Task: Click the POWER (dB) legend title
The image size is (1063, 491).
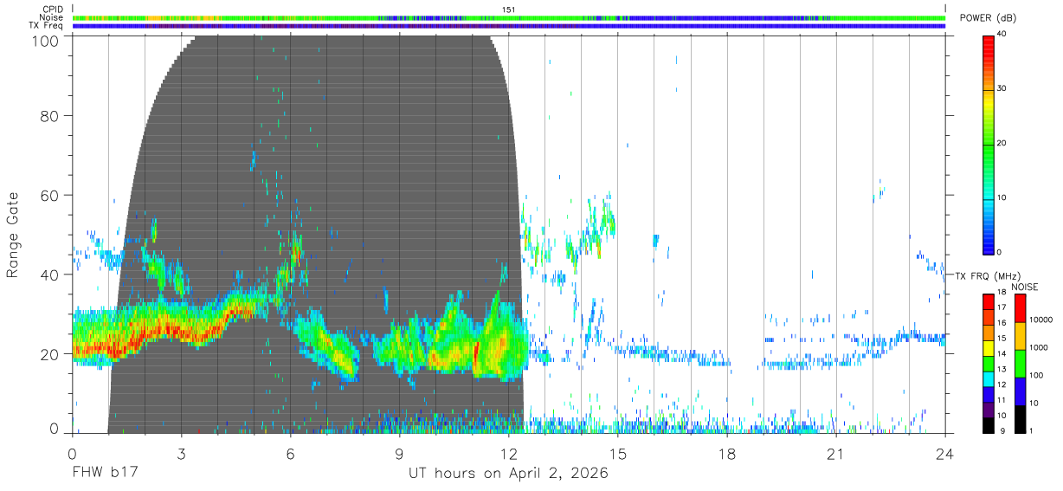Action: pos(986,19)
